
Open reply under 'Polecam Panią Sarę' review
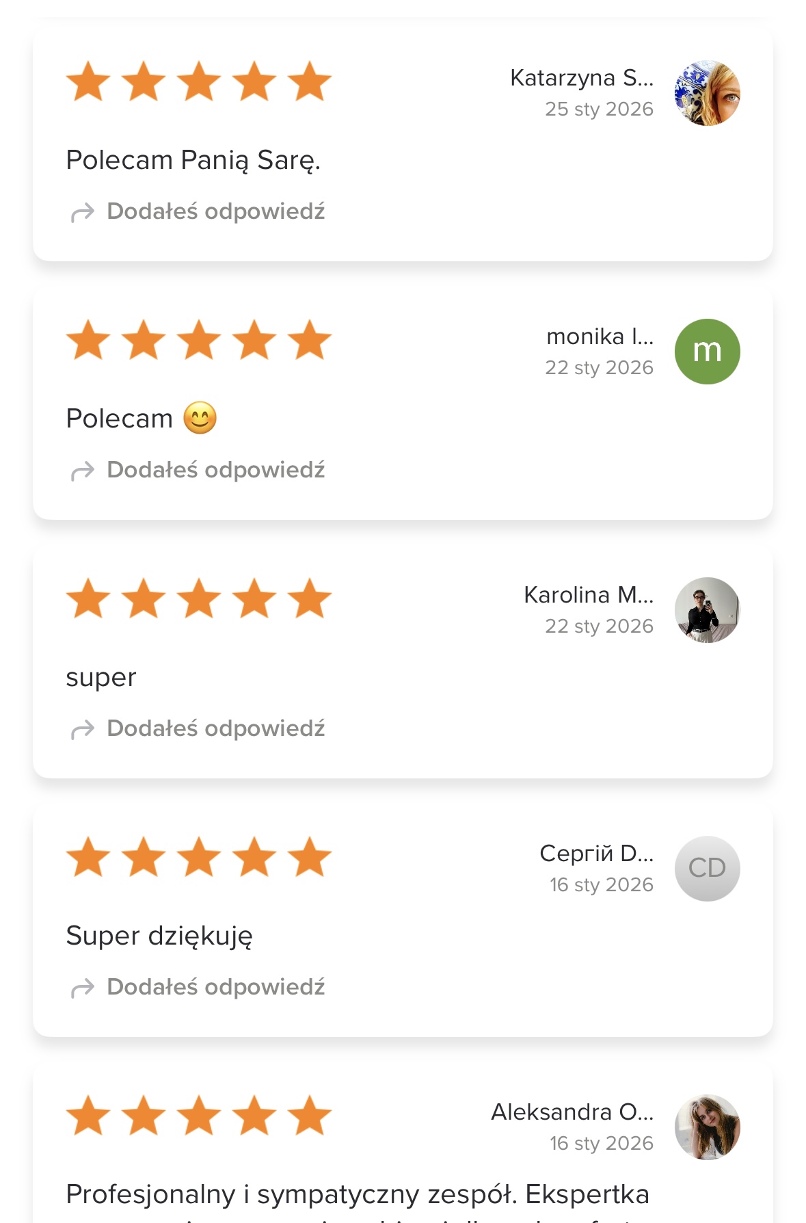point(215,211)
